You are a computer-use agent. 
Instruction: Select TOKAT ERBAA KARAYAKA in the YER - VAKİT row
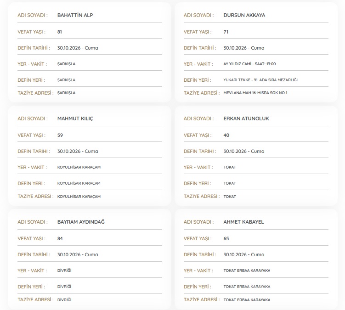click(247, 271)
